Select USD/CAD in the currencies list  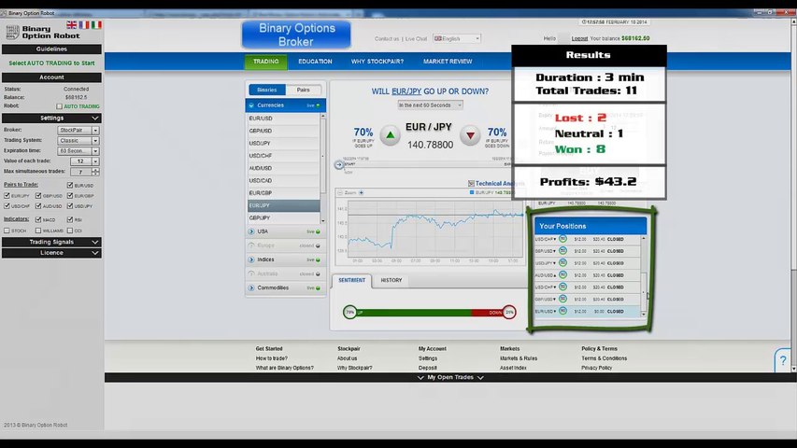click(x=283, y=180)
